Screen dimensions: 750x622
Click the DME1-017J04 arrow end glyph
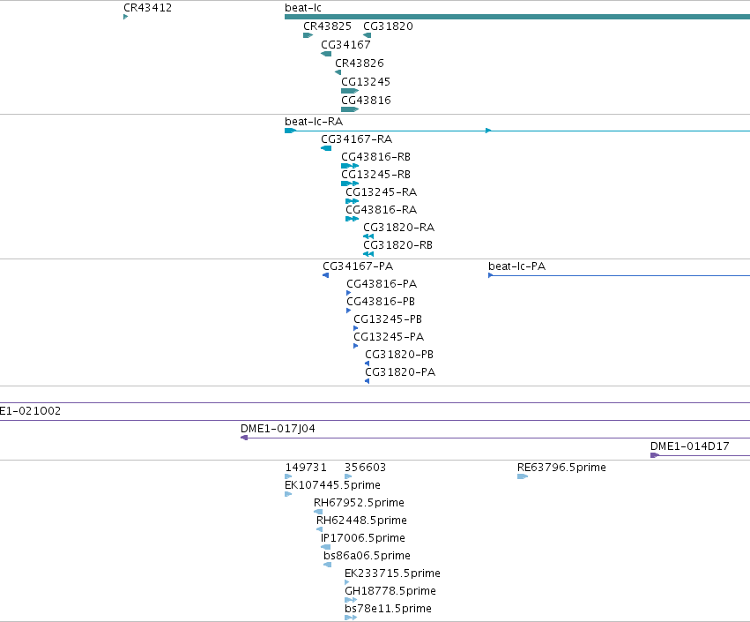pos(244,438)
